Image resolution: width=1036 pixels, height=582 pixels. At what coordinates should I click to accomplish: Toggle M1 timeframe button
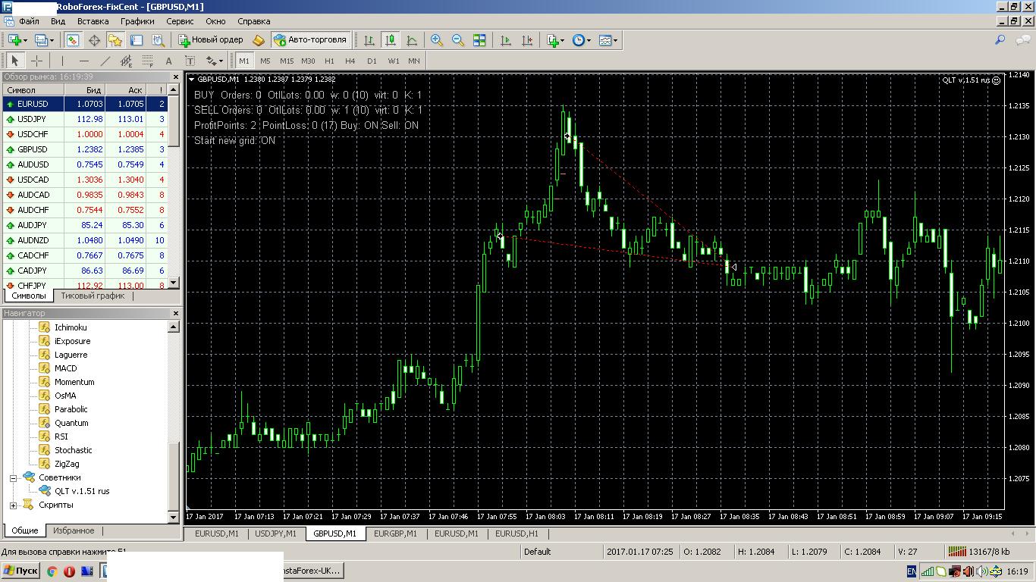[x=243, y=61]
